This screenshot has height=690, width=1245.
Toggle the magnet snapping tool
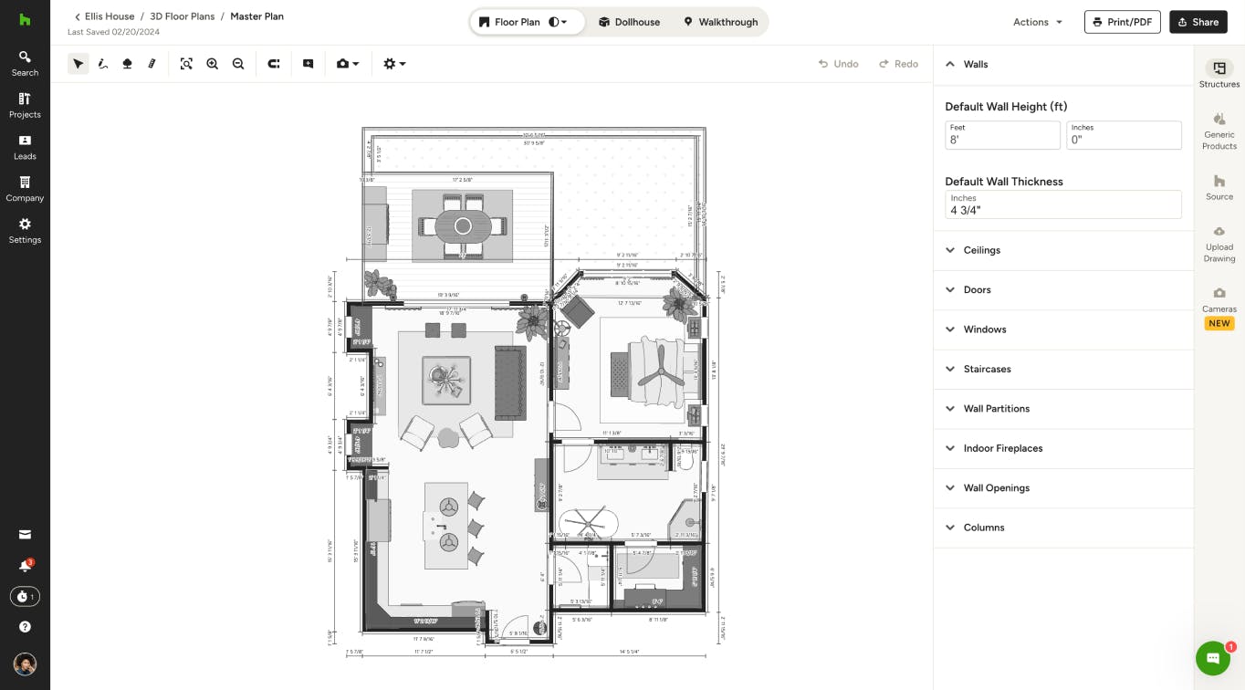(x=274, y=64)
